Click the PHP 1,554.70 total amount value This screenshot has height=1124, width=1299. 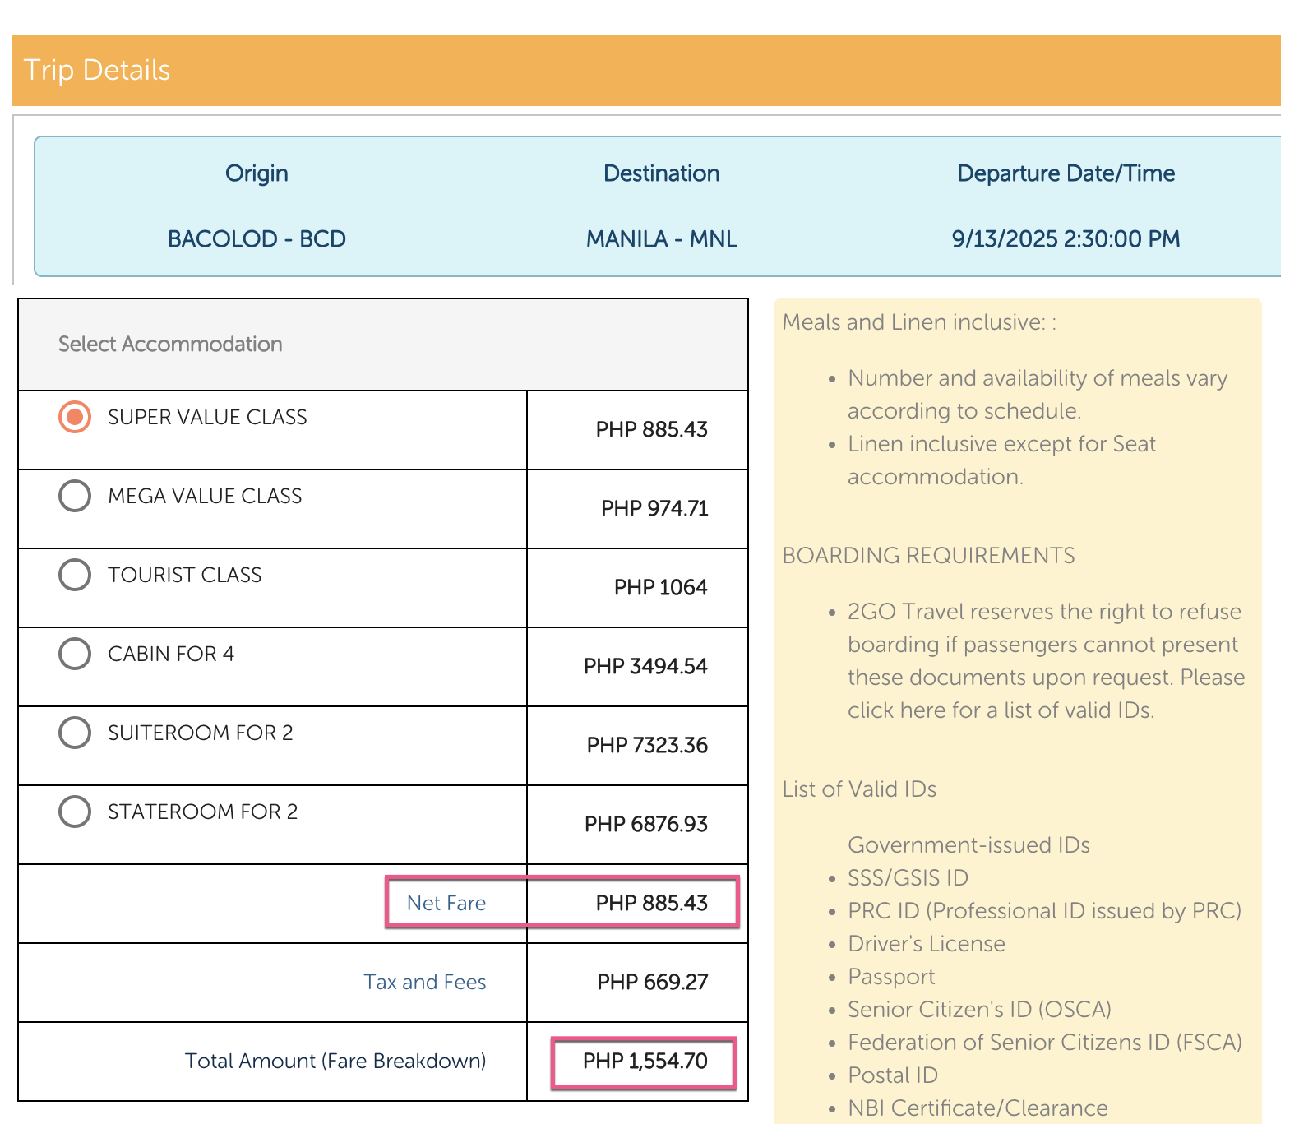click(x=645, y=1061)
